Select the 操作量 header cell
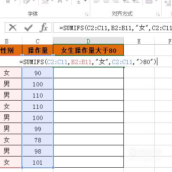Viewport: 172px width, 172px height. pos(38,50)
